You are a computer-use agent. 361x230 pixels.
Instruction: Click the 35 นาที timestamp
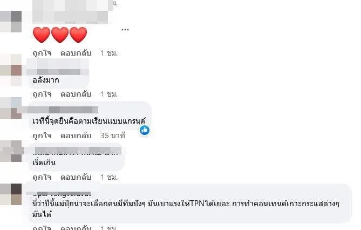coord(113,136)
